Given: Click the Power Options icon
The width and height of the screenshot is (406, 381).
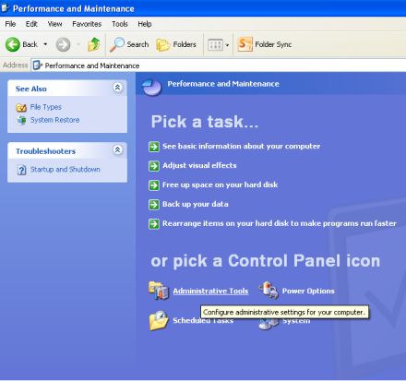Looking at the screenshot, I should (x=269, y=291).
